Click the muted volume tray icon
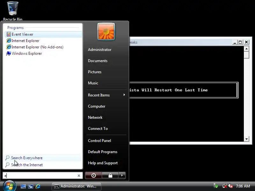The image size is (255, 191). point(230,186)
